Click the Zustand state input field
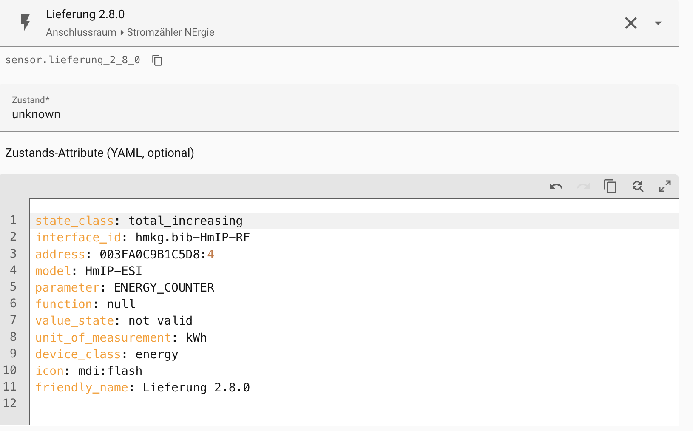Screen dimensions: 693x431 [x=339, y=114]
